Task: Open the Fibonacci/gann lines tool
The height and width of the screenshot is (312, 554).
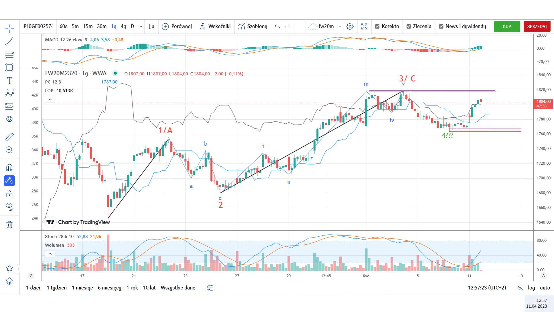Action: coord(9,54)
